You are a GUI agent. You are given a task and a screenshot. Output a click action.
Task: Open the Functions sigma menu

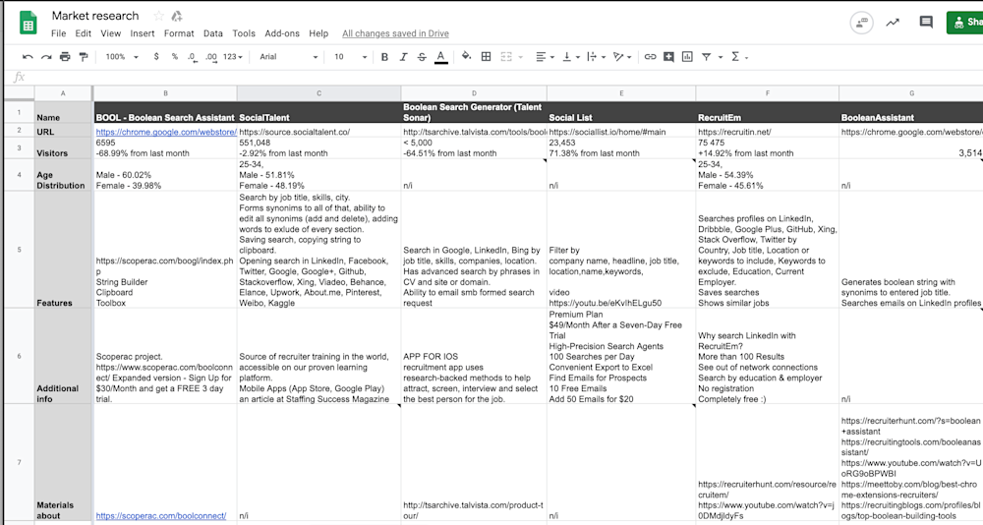[x=739, y=57]
